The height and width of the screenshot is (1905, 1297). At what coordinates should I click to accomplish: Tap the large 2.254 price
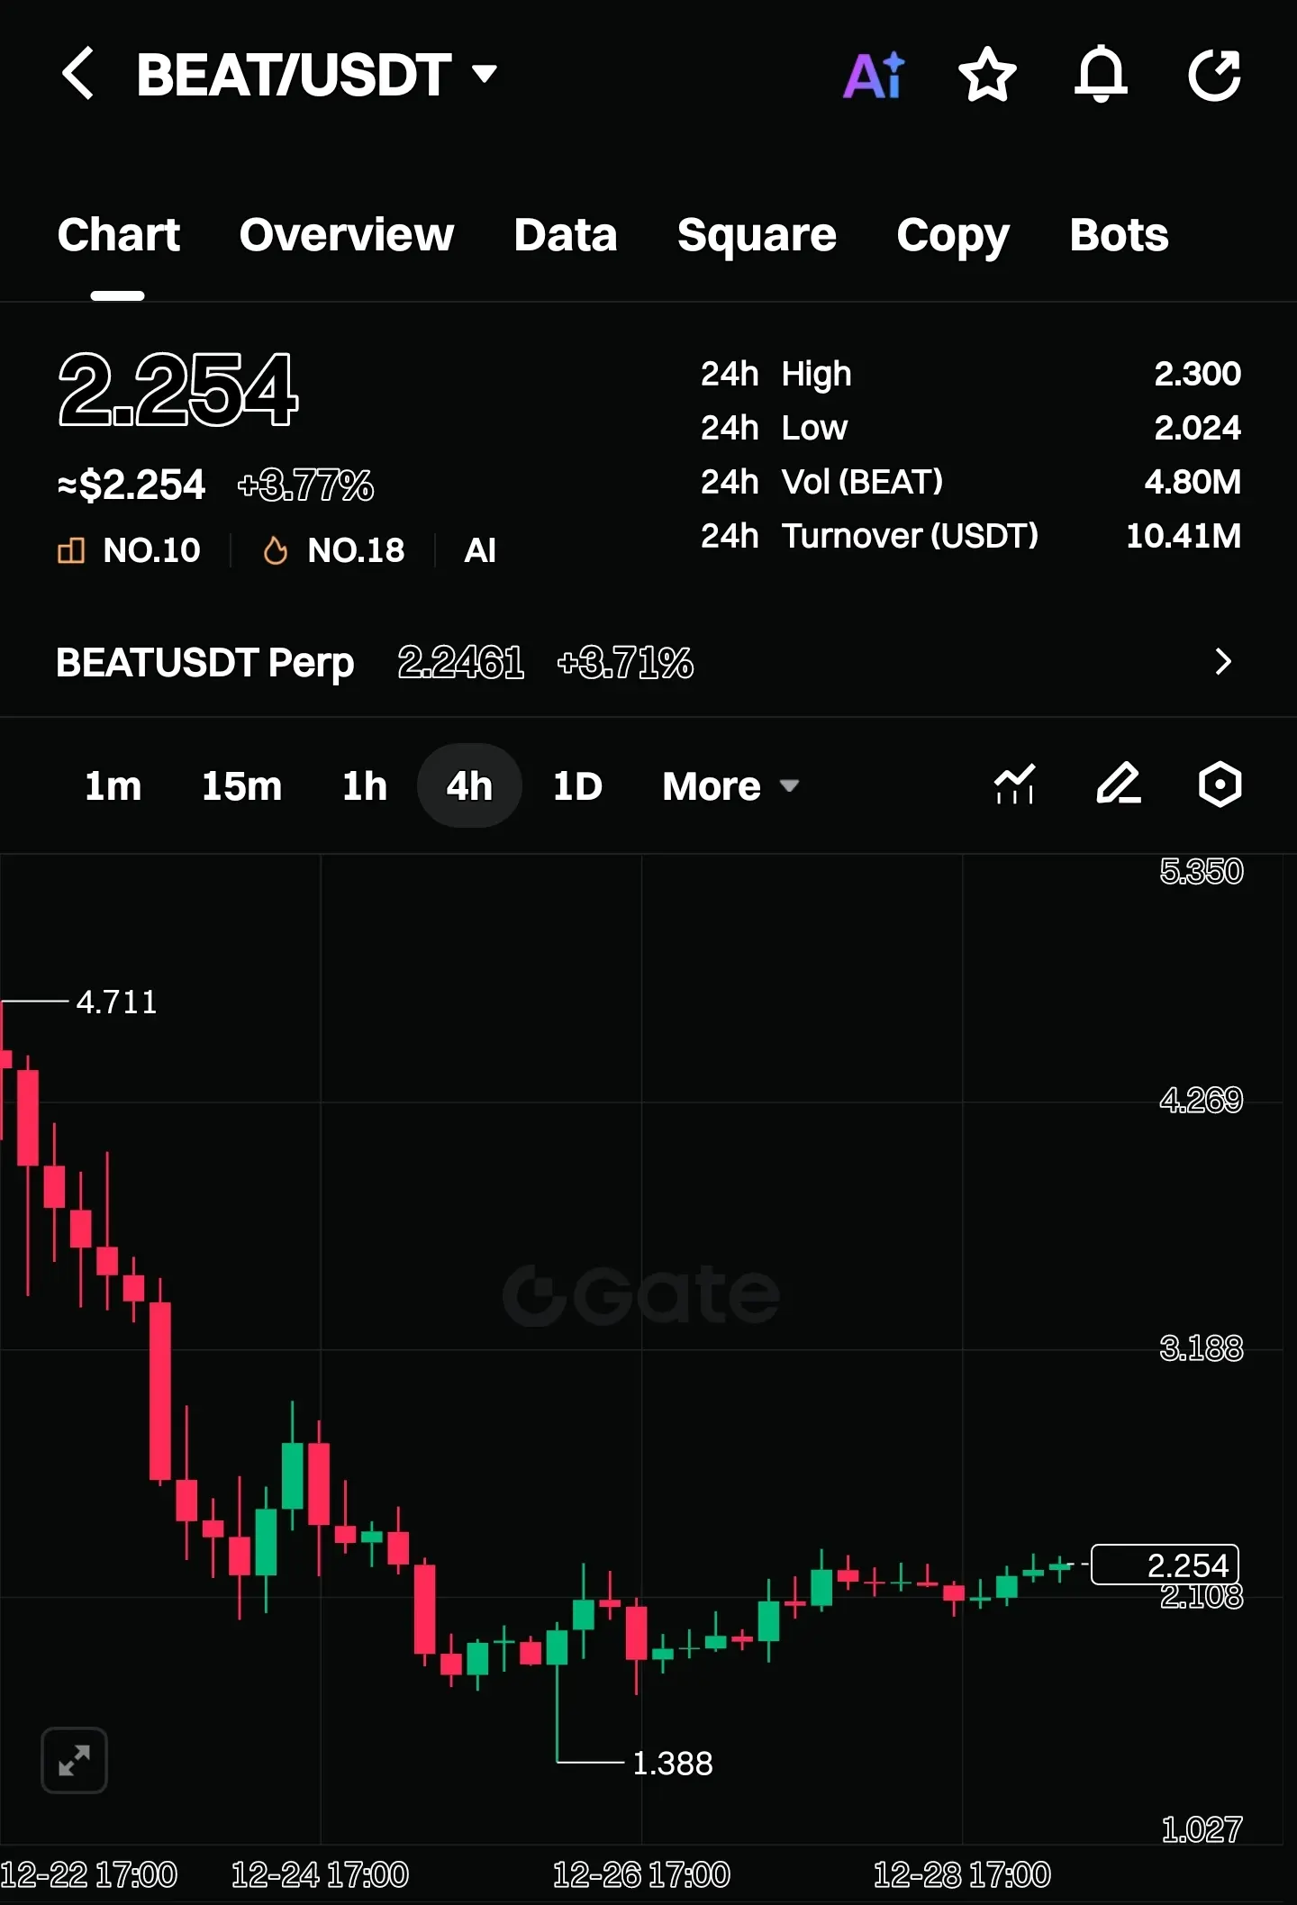coord(177,388)
